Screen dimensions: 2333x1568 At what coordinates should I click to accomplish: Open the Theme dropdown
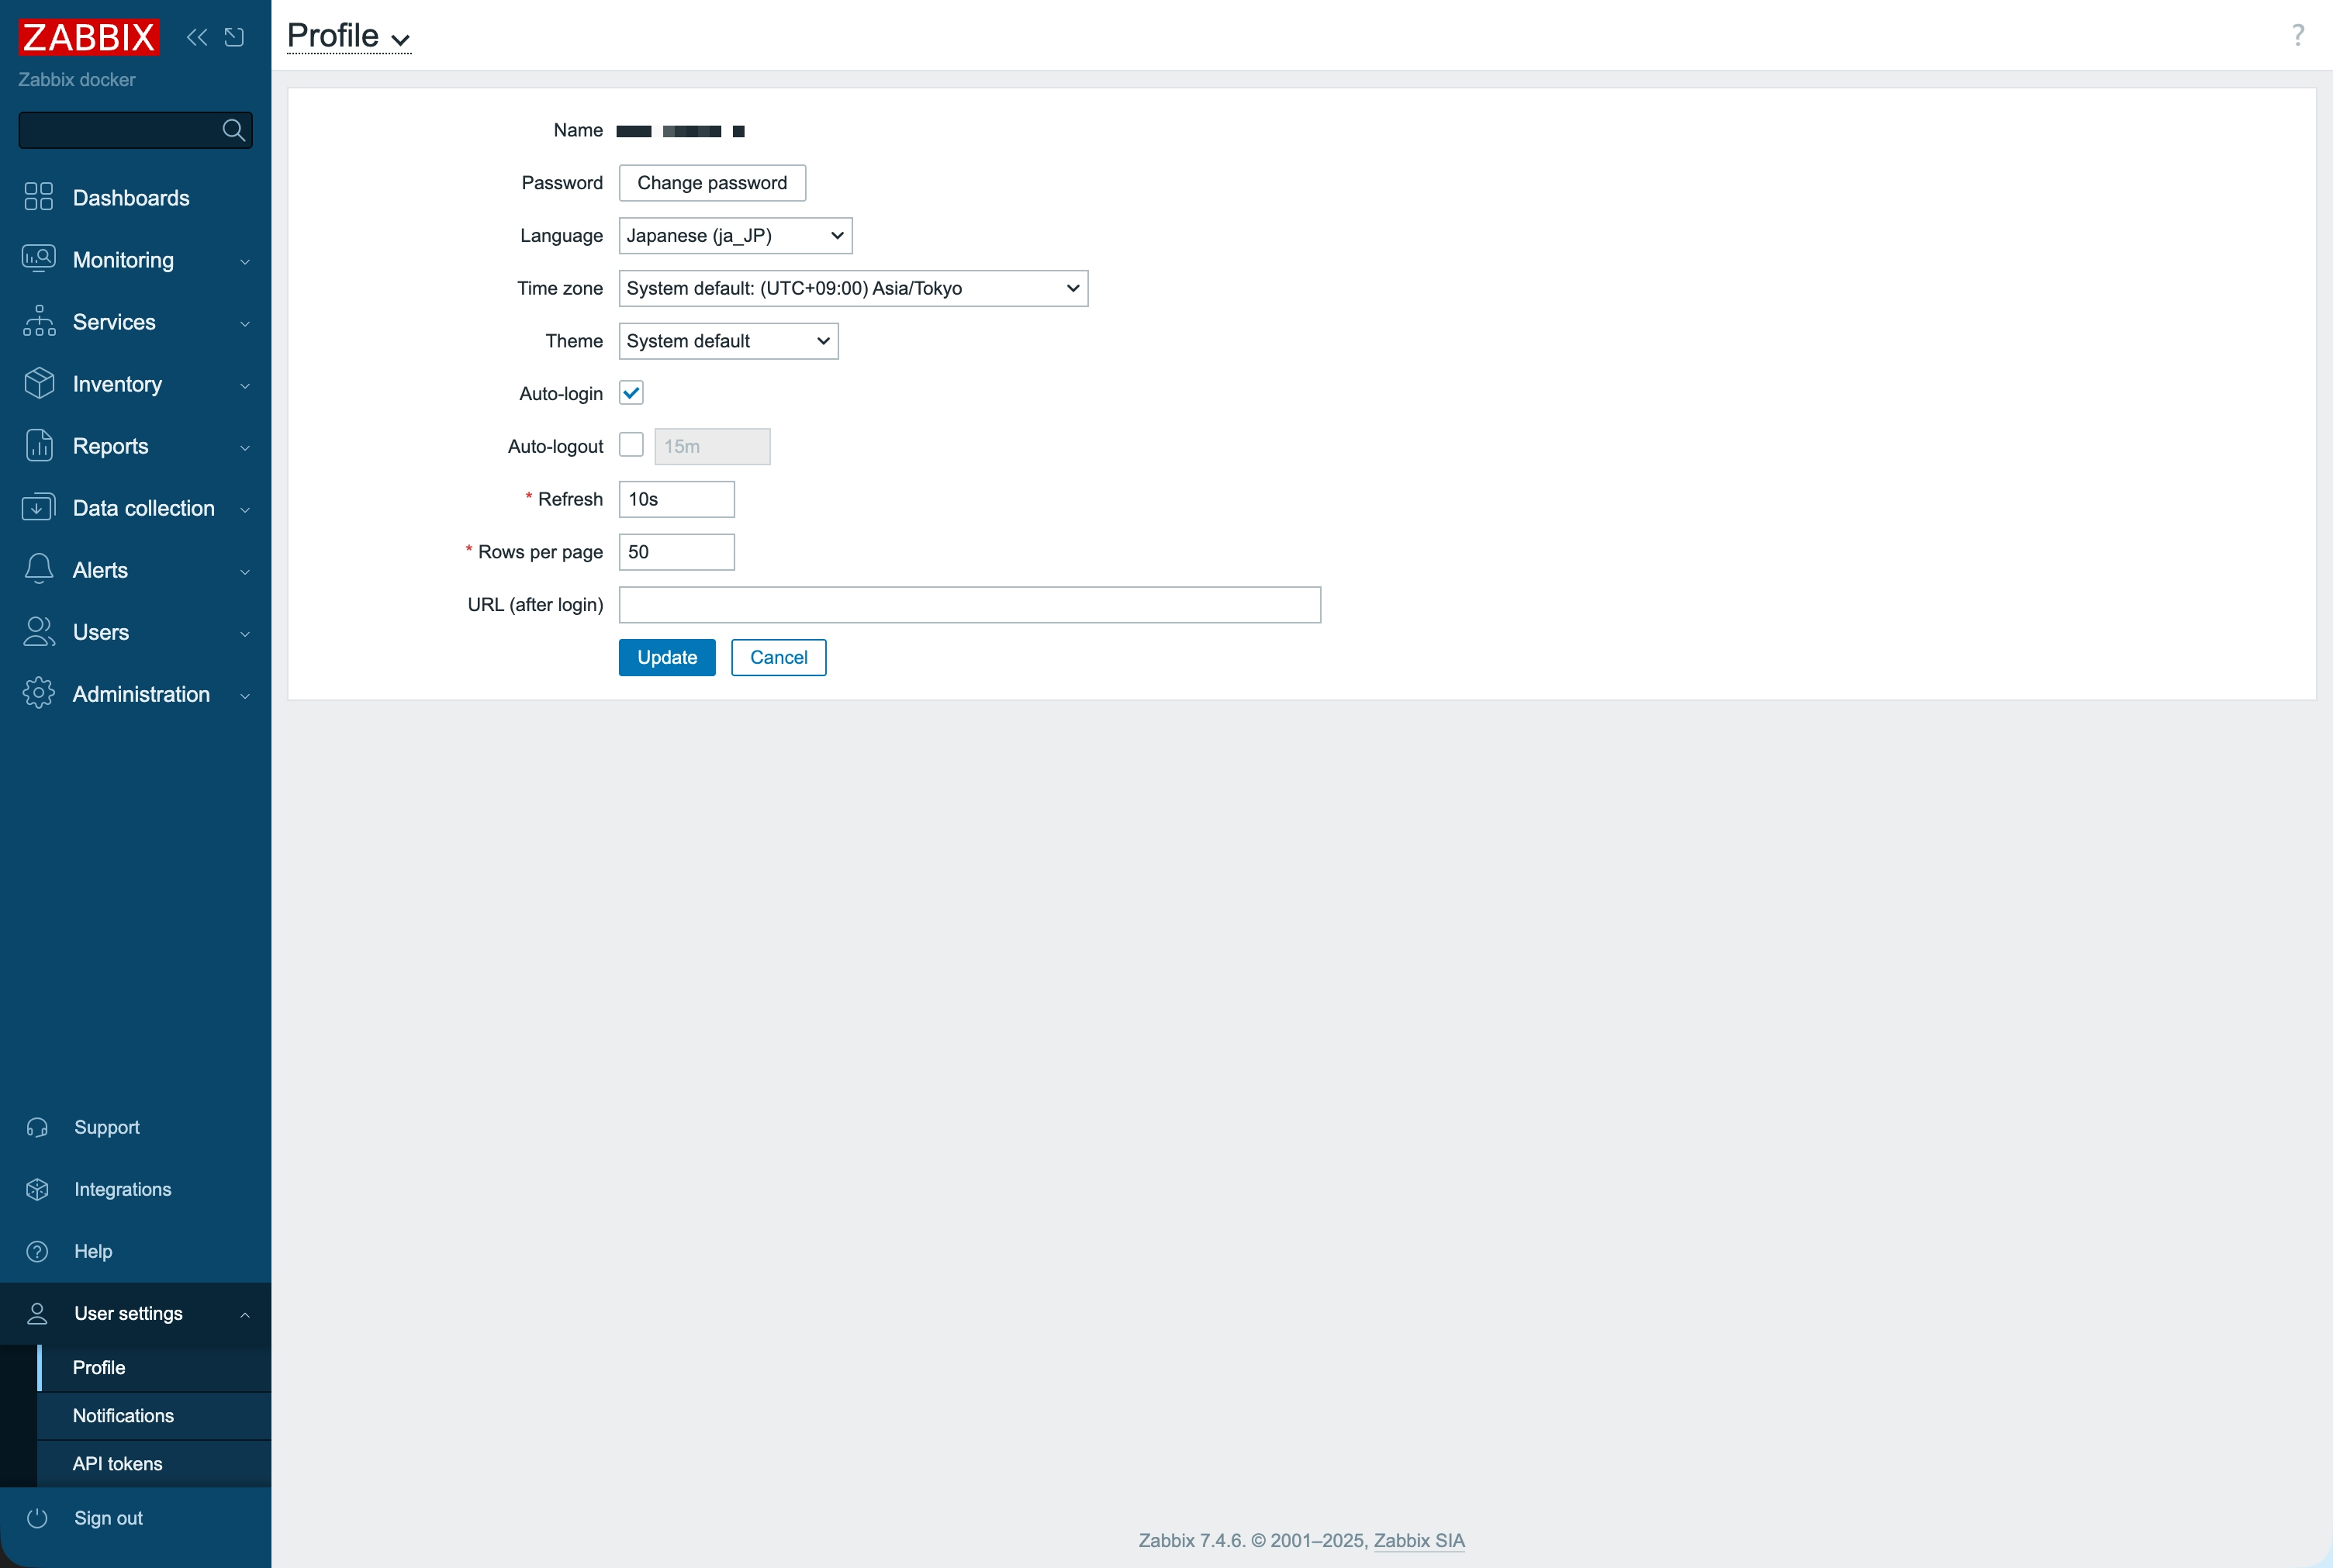coord(728,341)
